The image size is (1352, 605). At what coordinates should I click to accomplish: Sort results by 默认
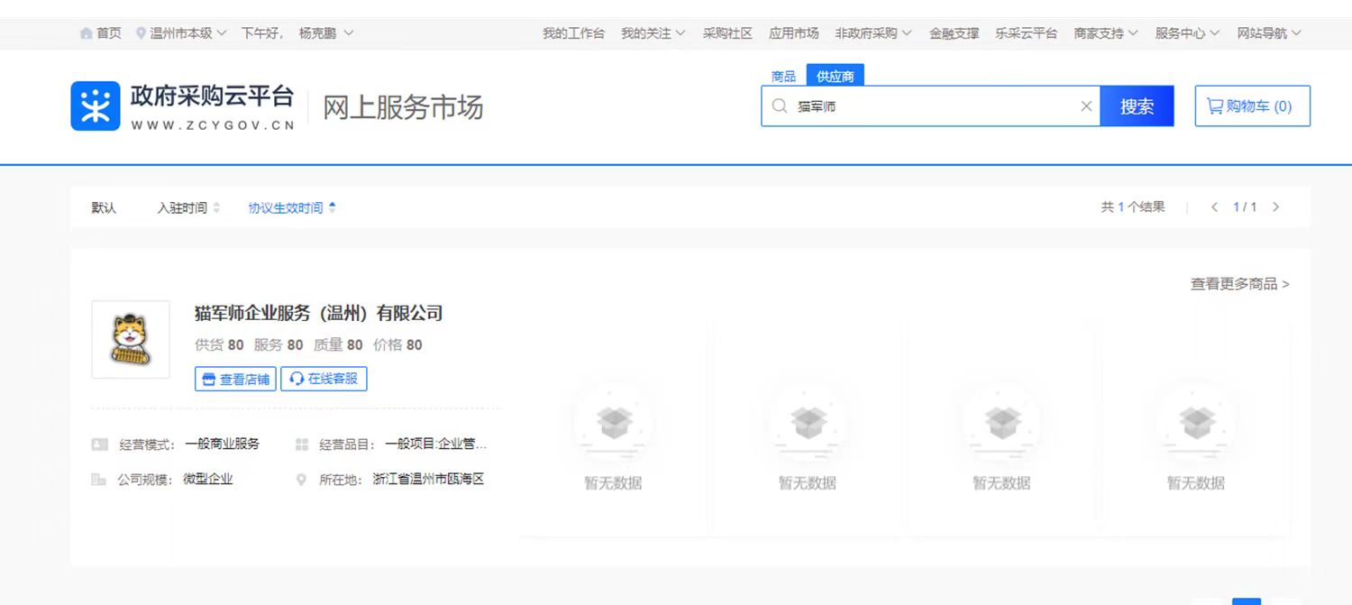pos(104,208)
